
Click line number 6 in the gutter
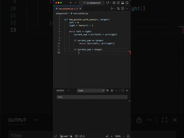point(59,31)
